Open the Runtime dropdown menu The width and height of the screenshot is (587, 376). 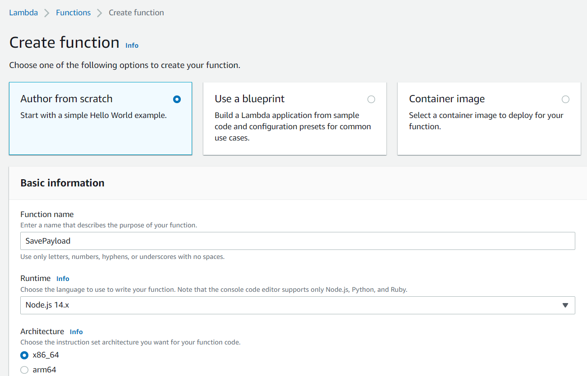tap(289, 305)
